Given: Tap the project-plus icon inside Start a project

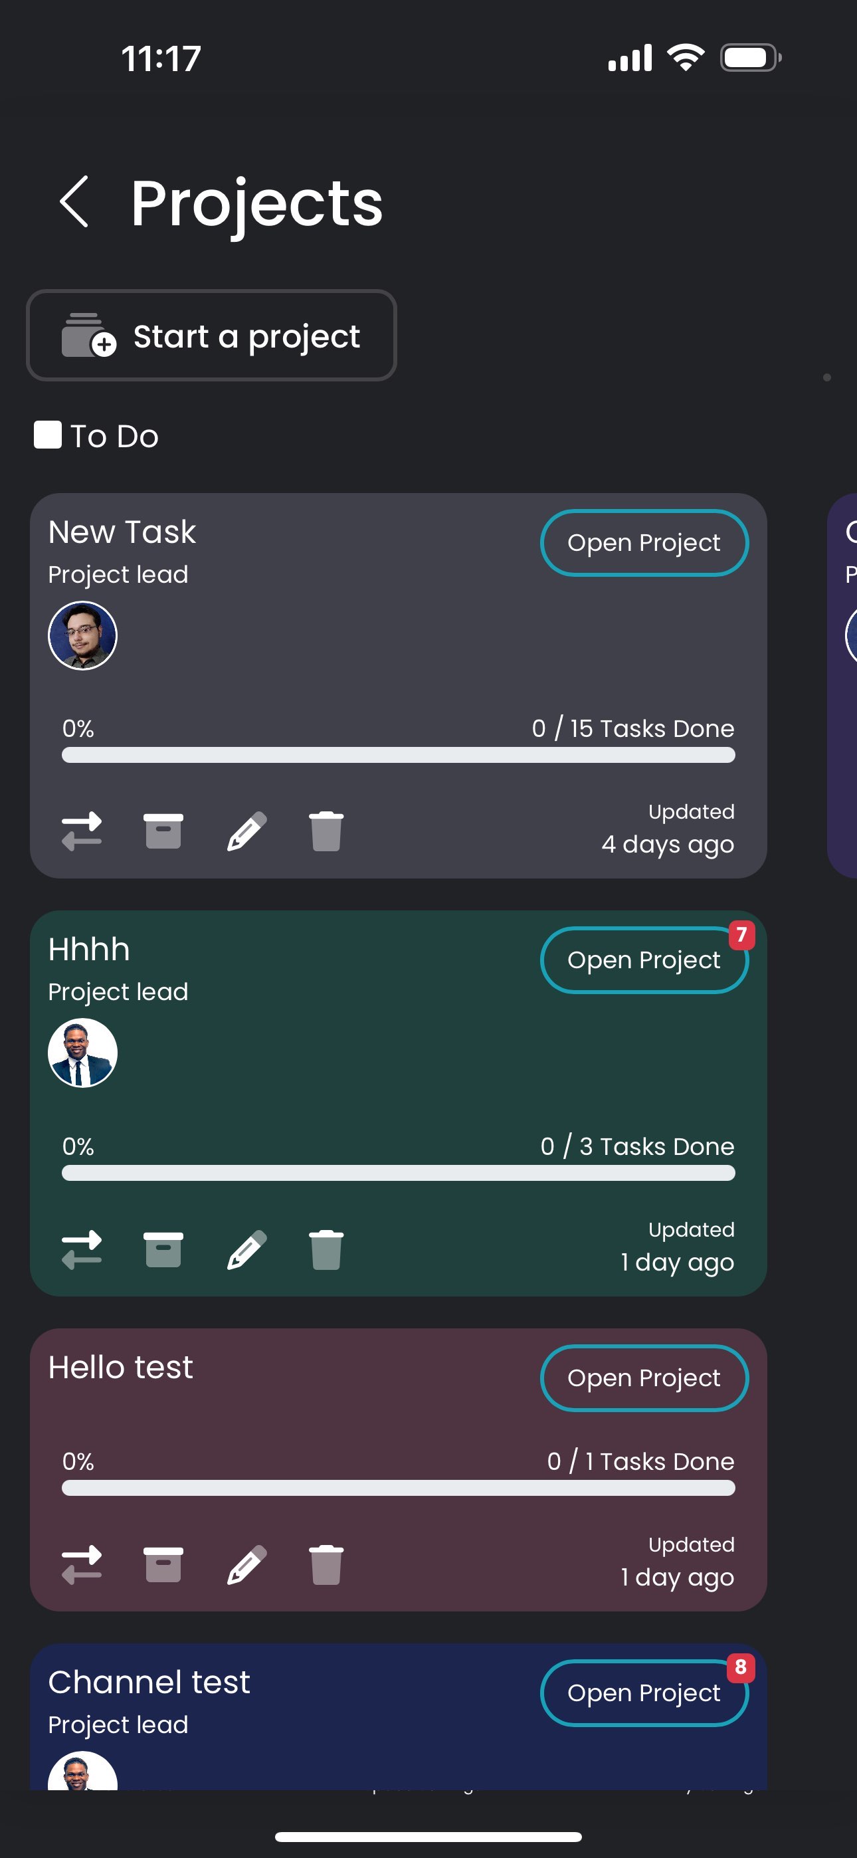Looking at the screenshot, I should click(89, 336).
